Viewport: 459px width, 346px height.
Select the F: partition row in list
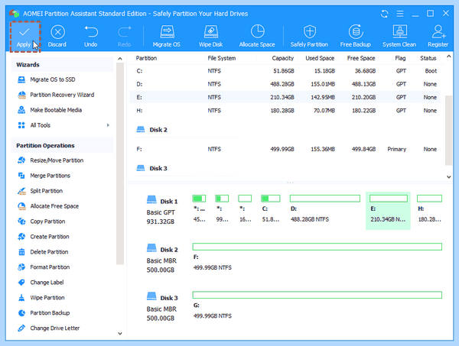pyautogui.click(x=285, y=149)
